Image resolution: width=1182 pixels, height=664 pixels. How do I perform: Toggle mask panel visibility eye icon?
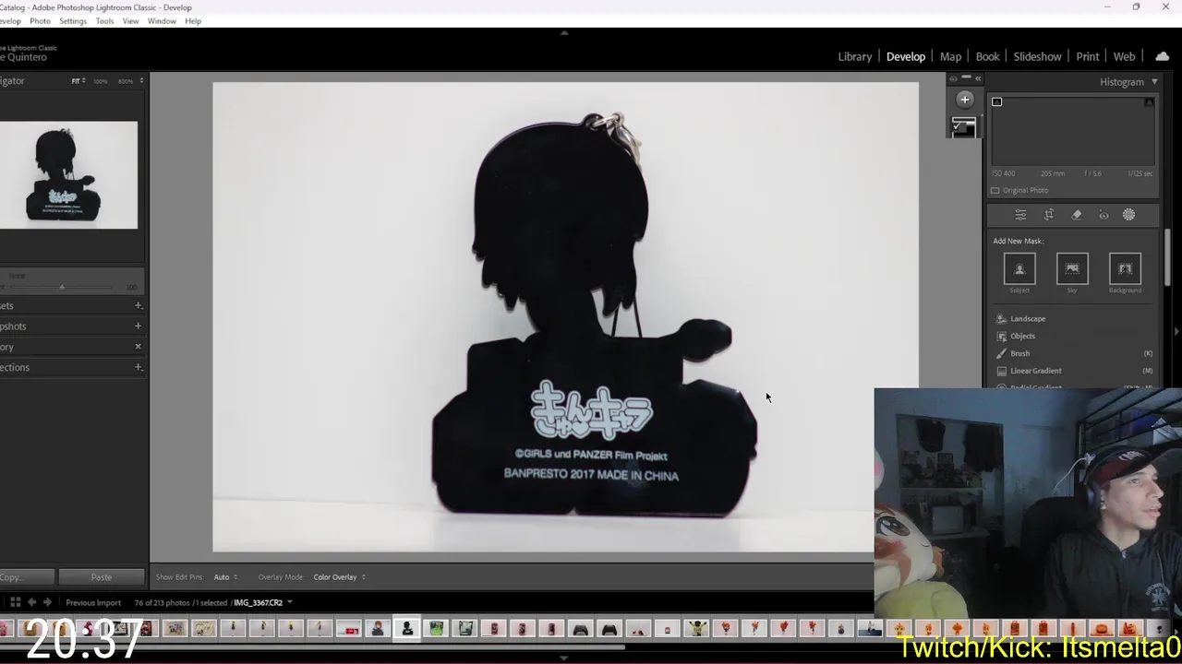pyautogui.click(x=954, y=78)
